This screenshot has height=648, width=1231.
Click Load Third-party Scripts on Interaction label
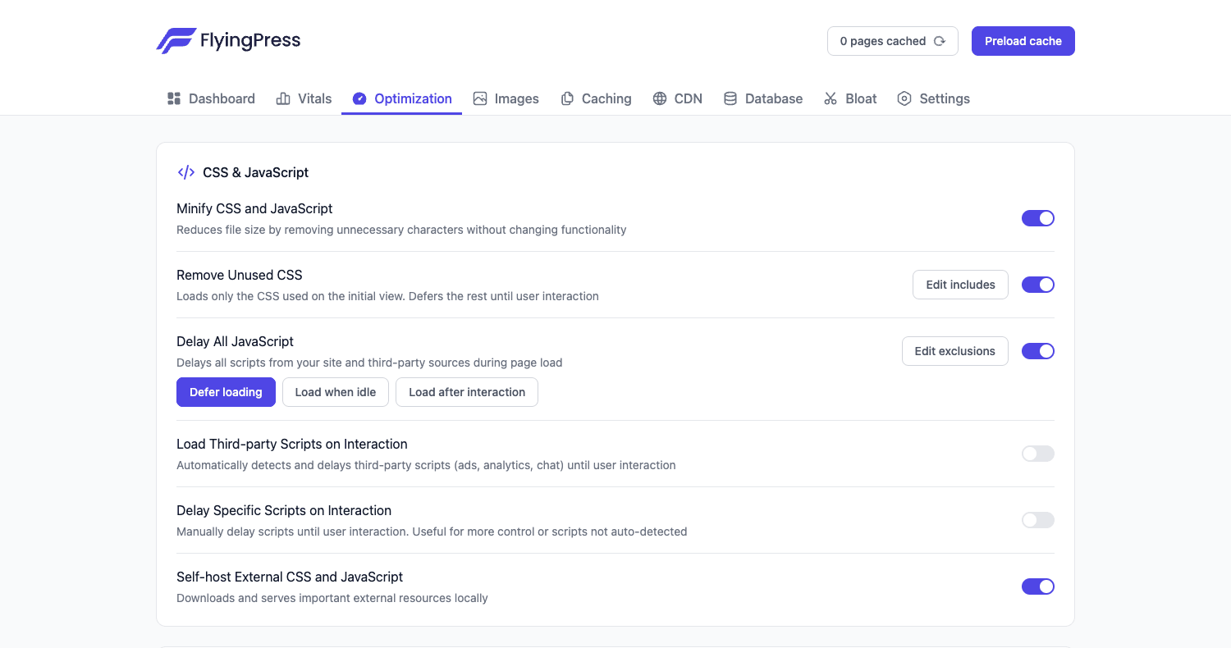292,444
